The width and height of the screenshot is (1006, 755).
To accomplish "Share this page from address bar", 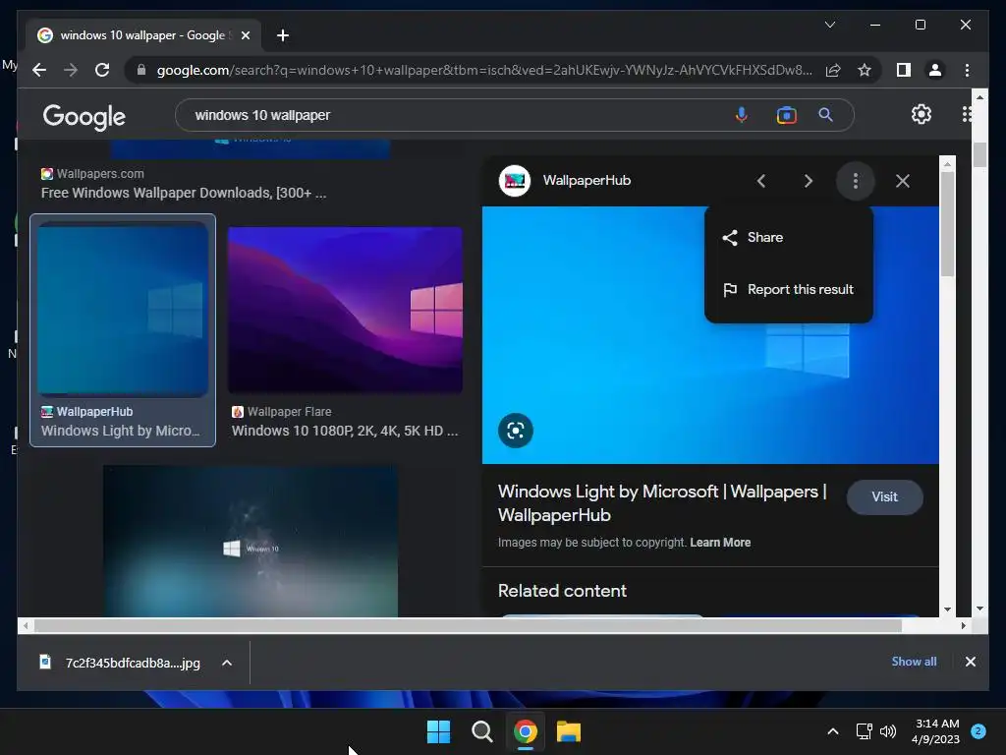I will (x=833, y=70).
